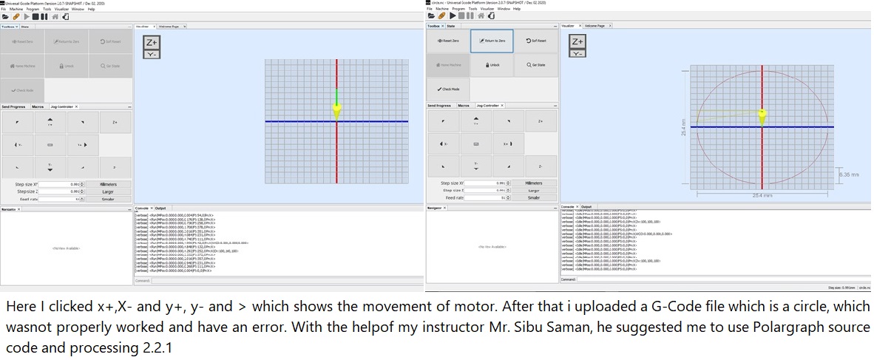Click Return to Zero in right window

[x=492, y=41]
